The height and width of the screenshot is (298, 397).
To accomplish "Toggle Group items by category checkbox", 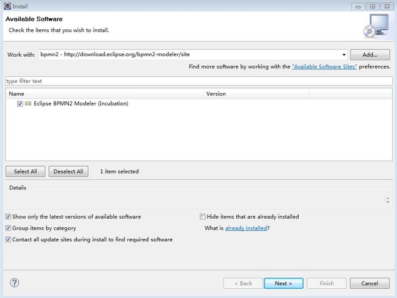I will (x=8, y=228).
